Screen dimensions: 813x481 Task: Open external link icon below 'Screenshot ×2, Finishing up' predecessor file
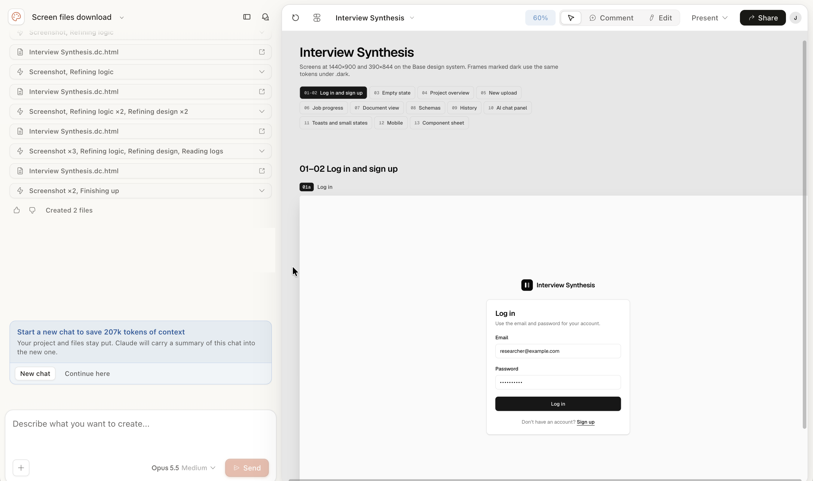(262, 171)
